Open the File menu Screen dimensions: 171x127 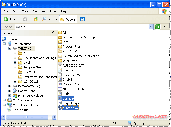click(6, 11)
